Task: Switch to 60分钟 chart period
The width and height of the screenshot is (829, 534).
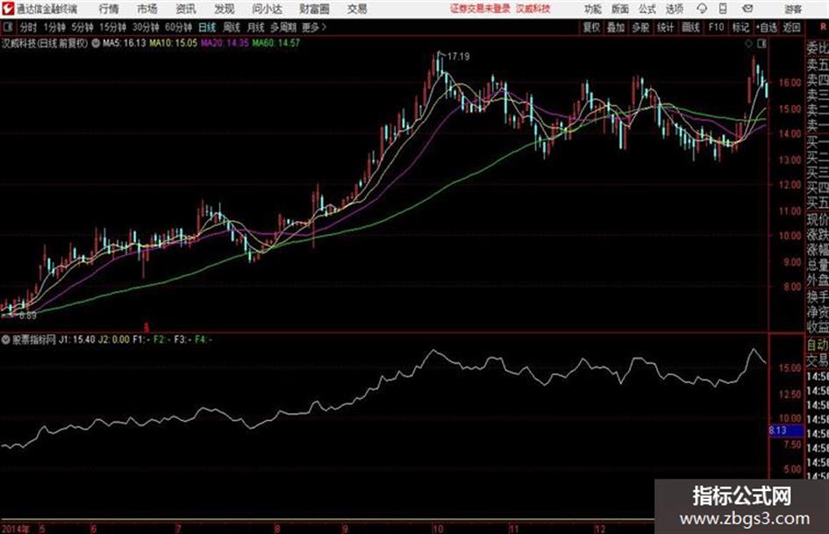Action: (178, 27)
